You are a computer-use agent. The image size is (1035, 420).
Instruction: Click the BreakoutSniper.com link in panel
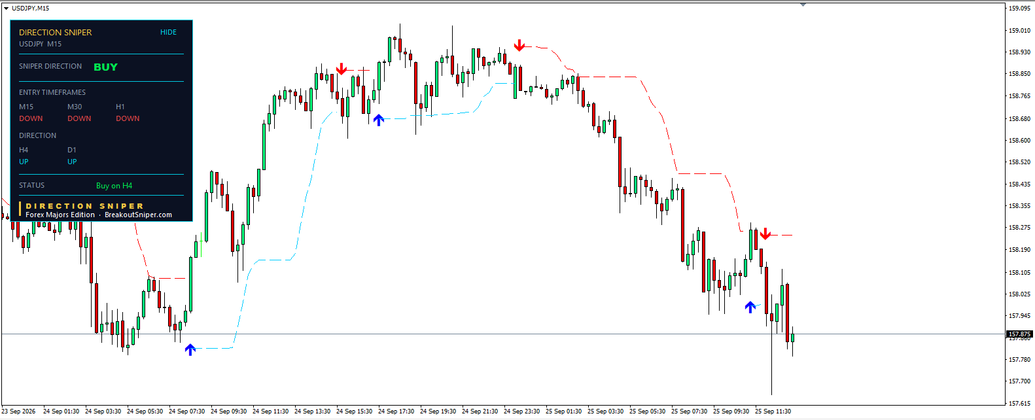tap(138, 215)
